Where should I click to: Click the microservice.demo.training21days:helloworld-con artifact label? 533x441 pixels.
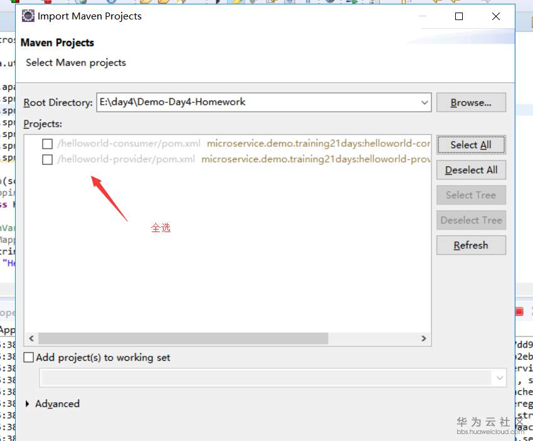pyautogui.click(x=319, y=144)
